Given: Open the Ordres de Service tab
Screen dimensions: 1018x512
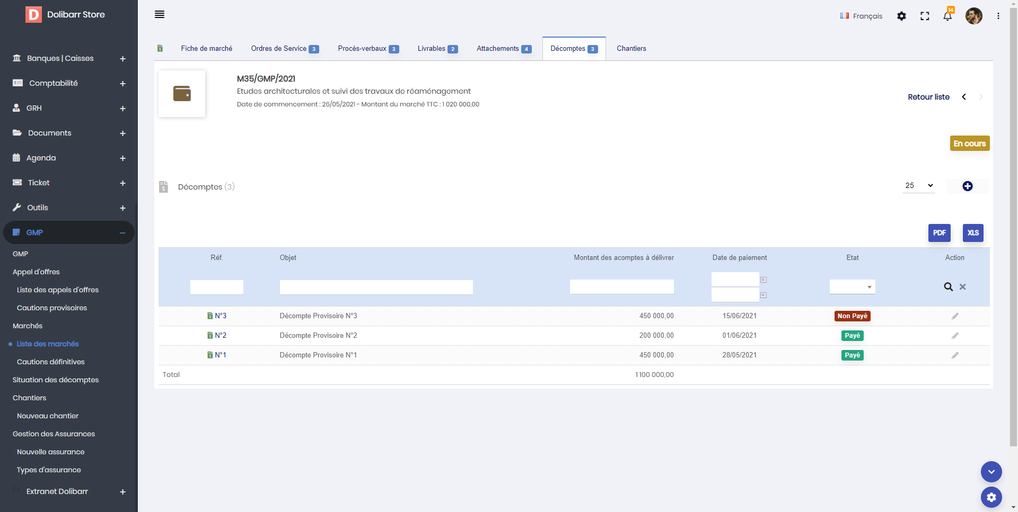Looking at the screenshot, I should pos(284,49).
